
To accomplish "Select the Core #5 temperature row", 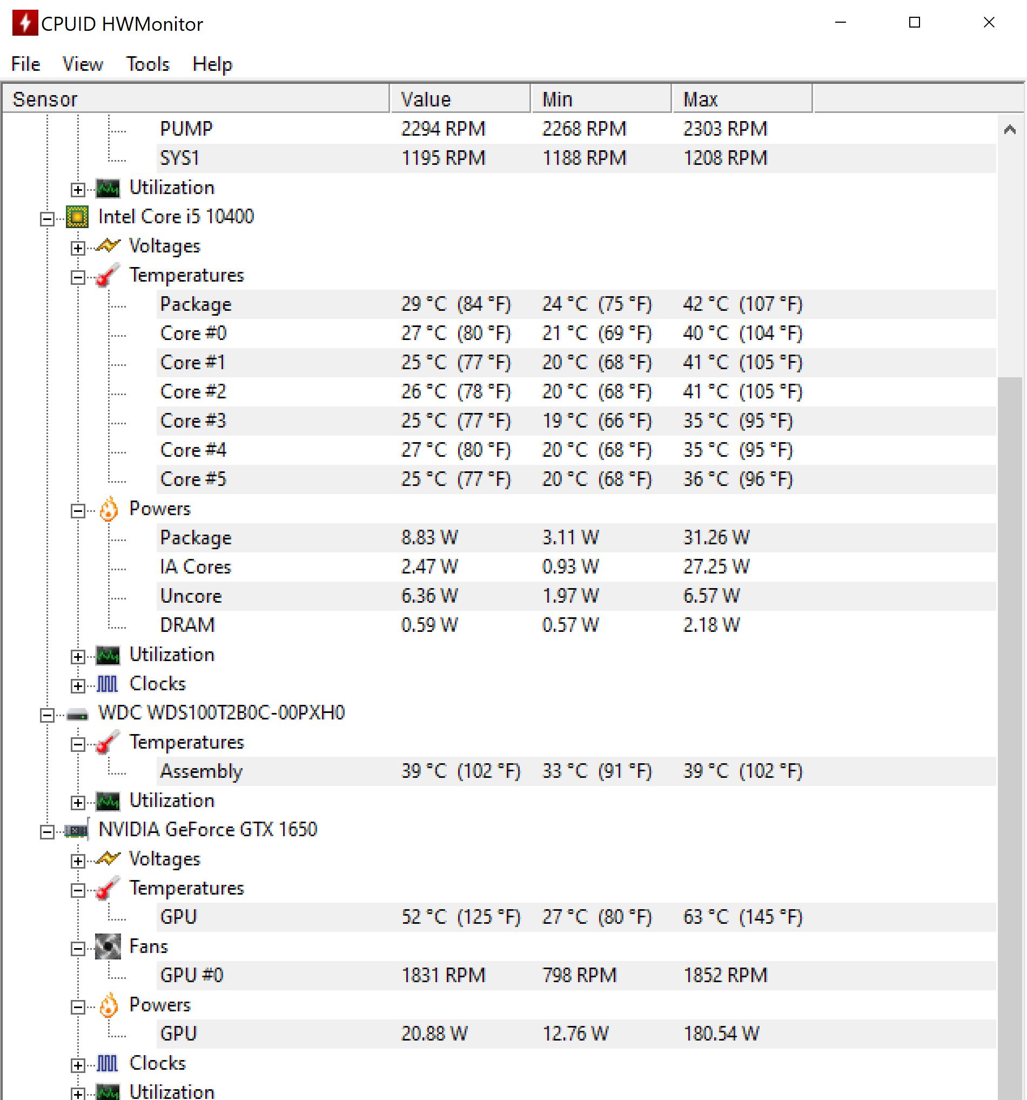I will [x=576, y=479].
